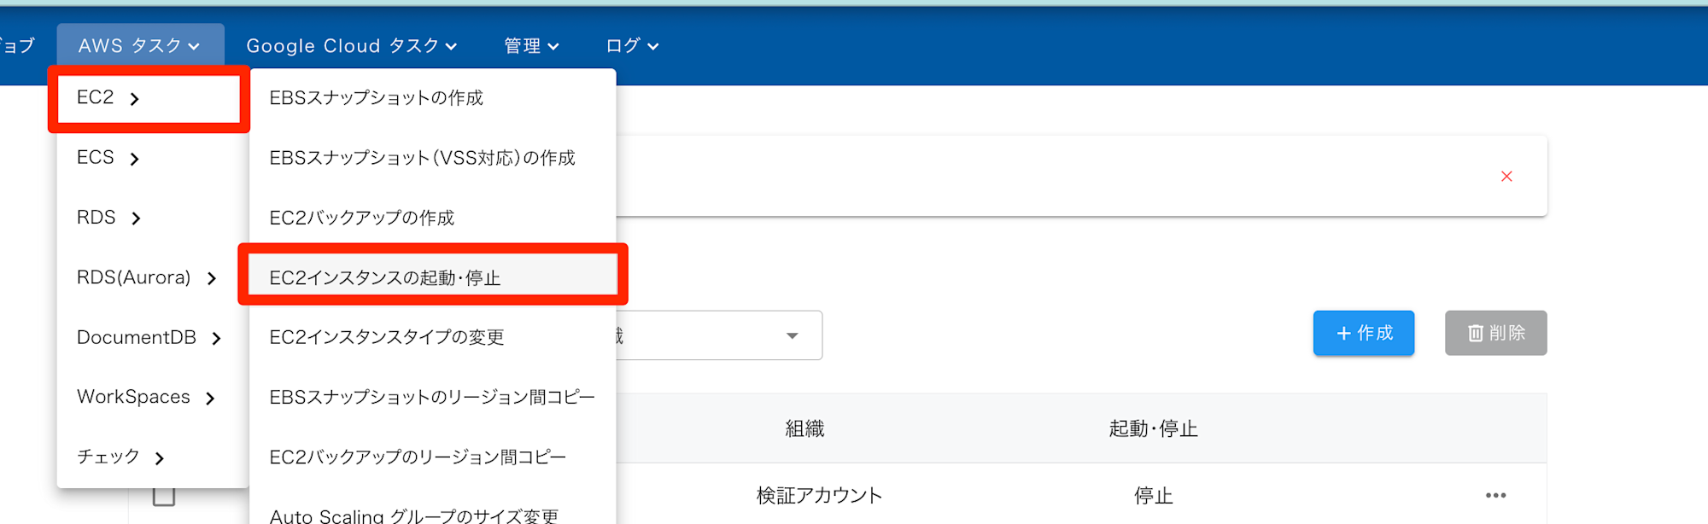This screenshot has width=1708, height=524.
Task: Click the gray 削除 button
Action: [x=1495, y=333]
